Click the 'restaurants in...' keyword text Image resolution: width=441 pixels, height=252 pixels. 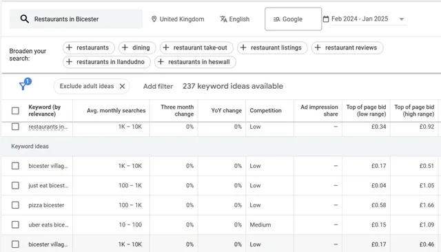tap(48, 127)
